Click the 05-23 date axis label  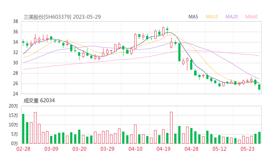coord(247,149)
